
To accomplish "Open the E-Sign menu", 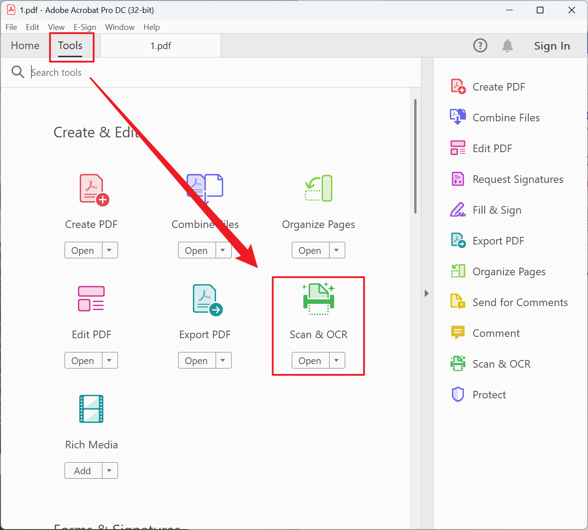I will point(85,27).
